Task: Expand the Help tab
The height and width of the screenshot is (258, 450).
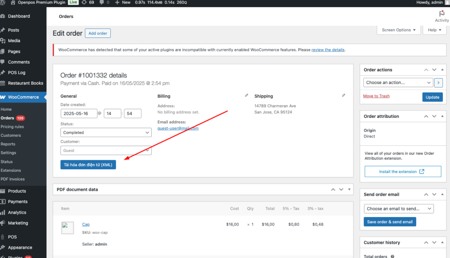Action: coord(435,30)
